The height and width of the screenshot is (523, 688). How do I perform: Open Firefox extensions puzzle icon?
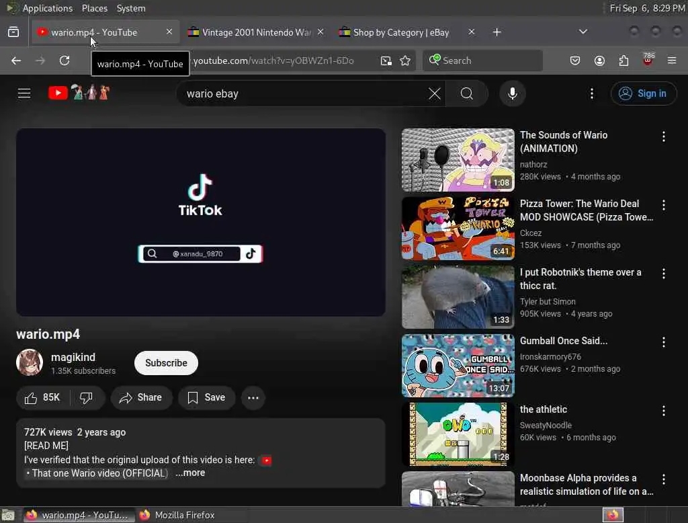(x=623, y=61)
